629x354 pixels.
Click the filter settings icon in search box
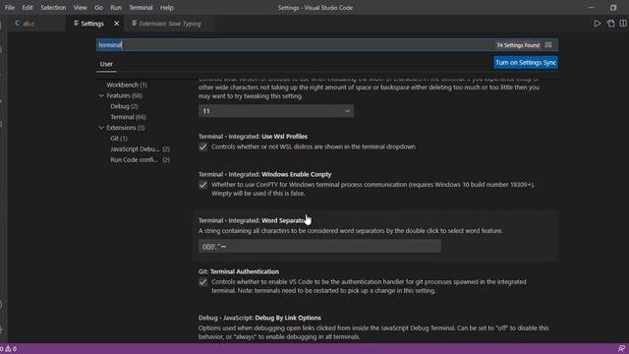[548, 45]
